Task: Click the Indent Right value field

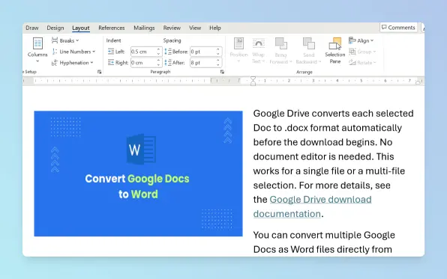Action: pos(143,63)
